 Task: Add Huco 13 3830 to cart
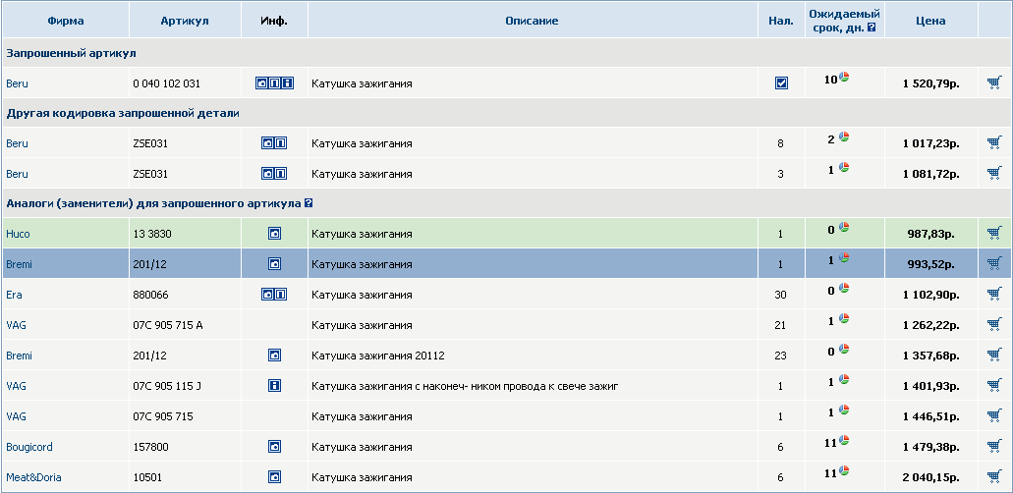tap(994, 234)
